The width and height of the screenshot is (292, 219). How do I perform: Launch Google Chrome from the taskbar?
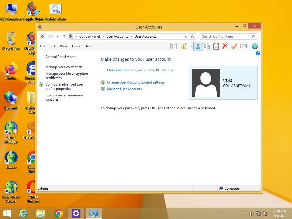click(58, 213)
